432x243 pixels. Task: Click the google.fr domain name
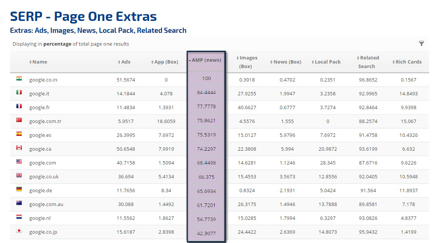40,108
